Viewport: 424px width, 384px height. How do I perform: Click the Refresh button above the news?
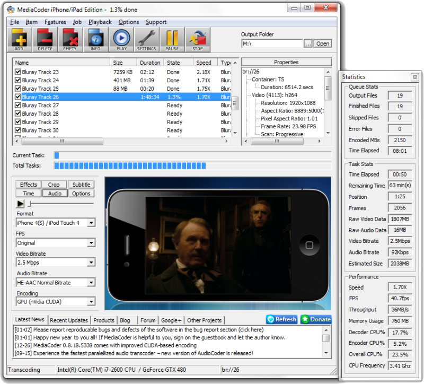(x=281, y=319)
